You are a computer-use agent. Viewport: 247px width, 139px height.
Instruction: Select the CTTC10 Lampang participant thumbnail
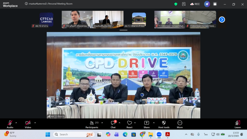pyautogui.click(x=46, y=19)
